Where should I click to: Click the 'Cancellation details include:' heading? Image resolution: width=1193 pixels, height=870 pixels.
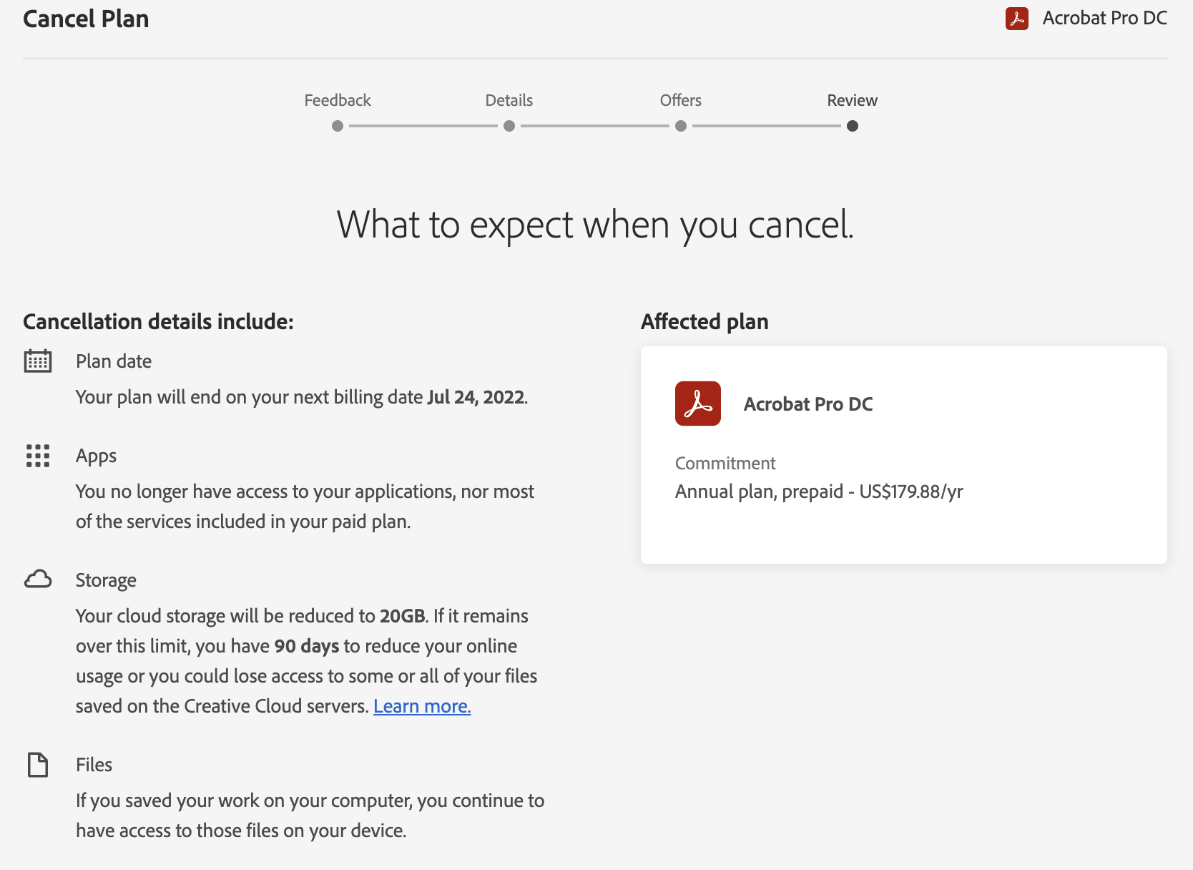pos(158,321)
